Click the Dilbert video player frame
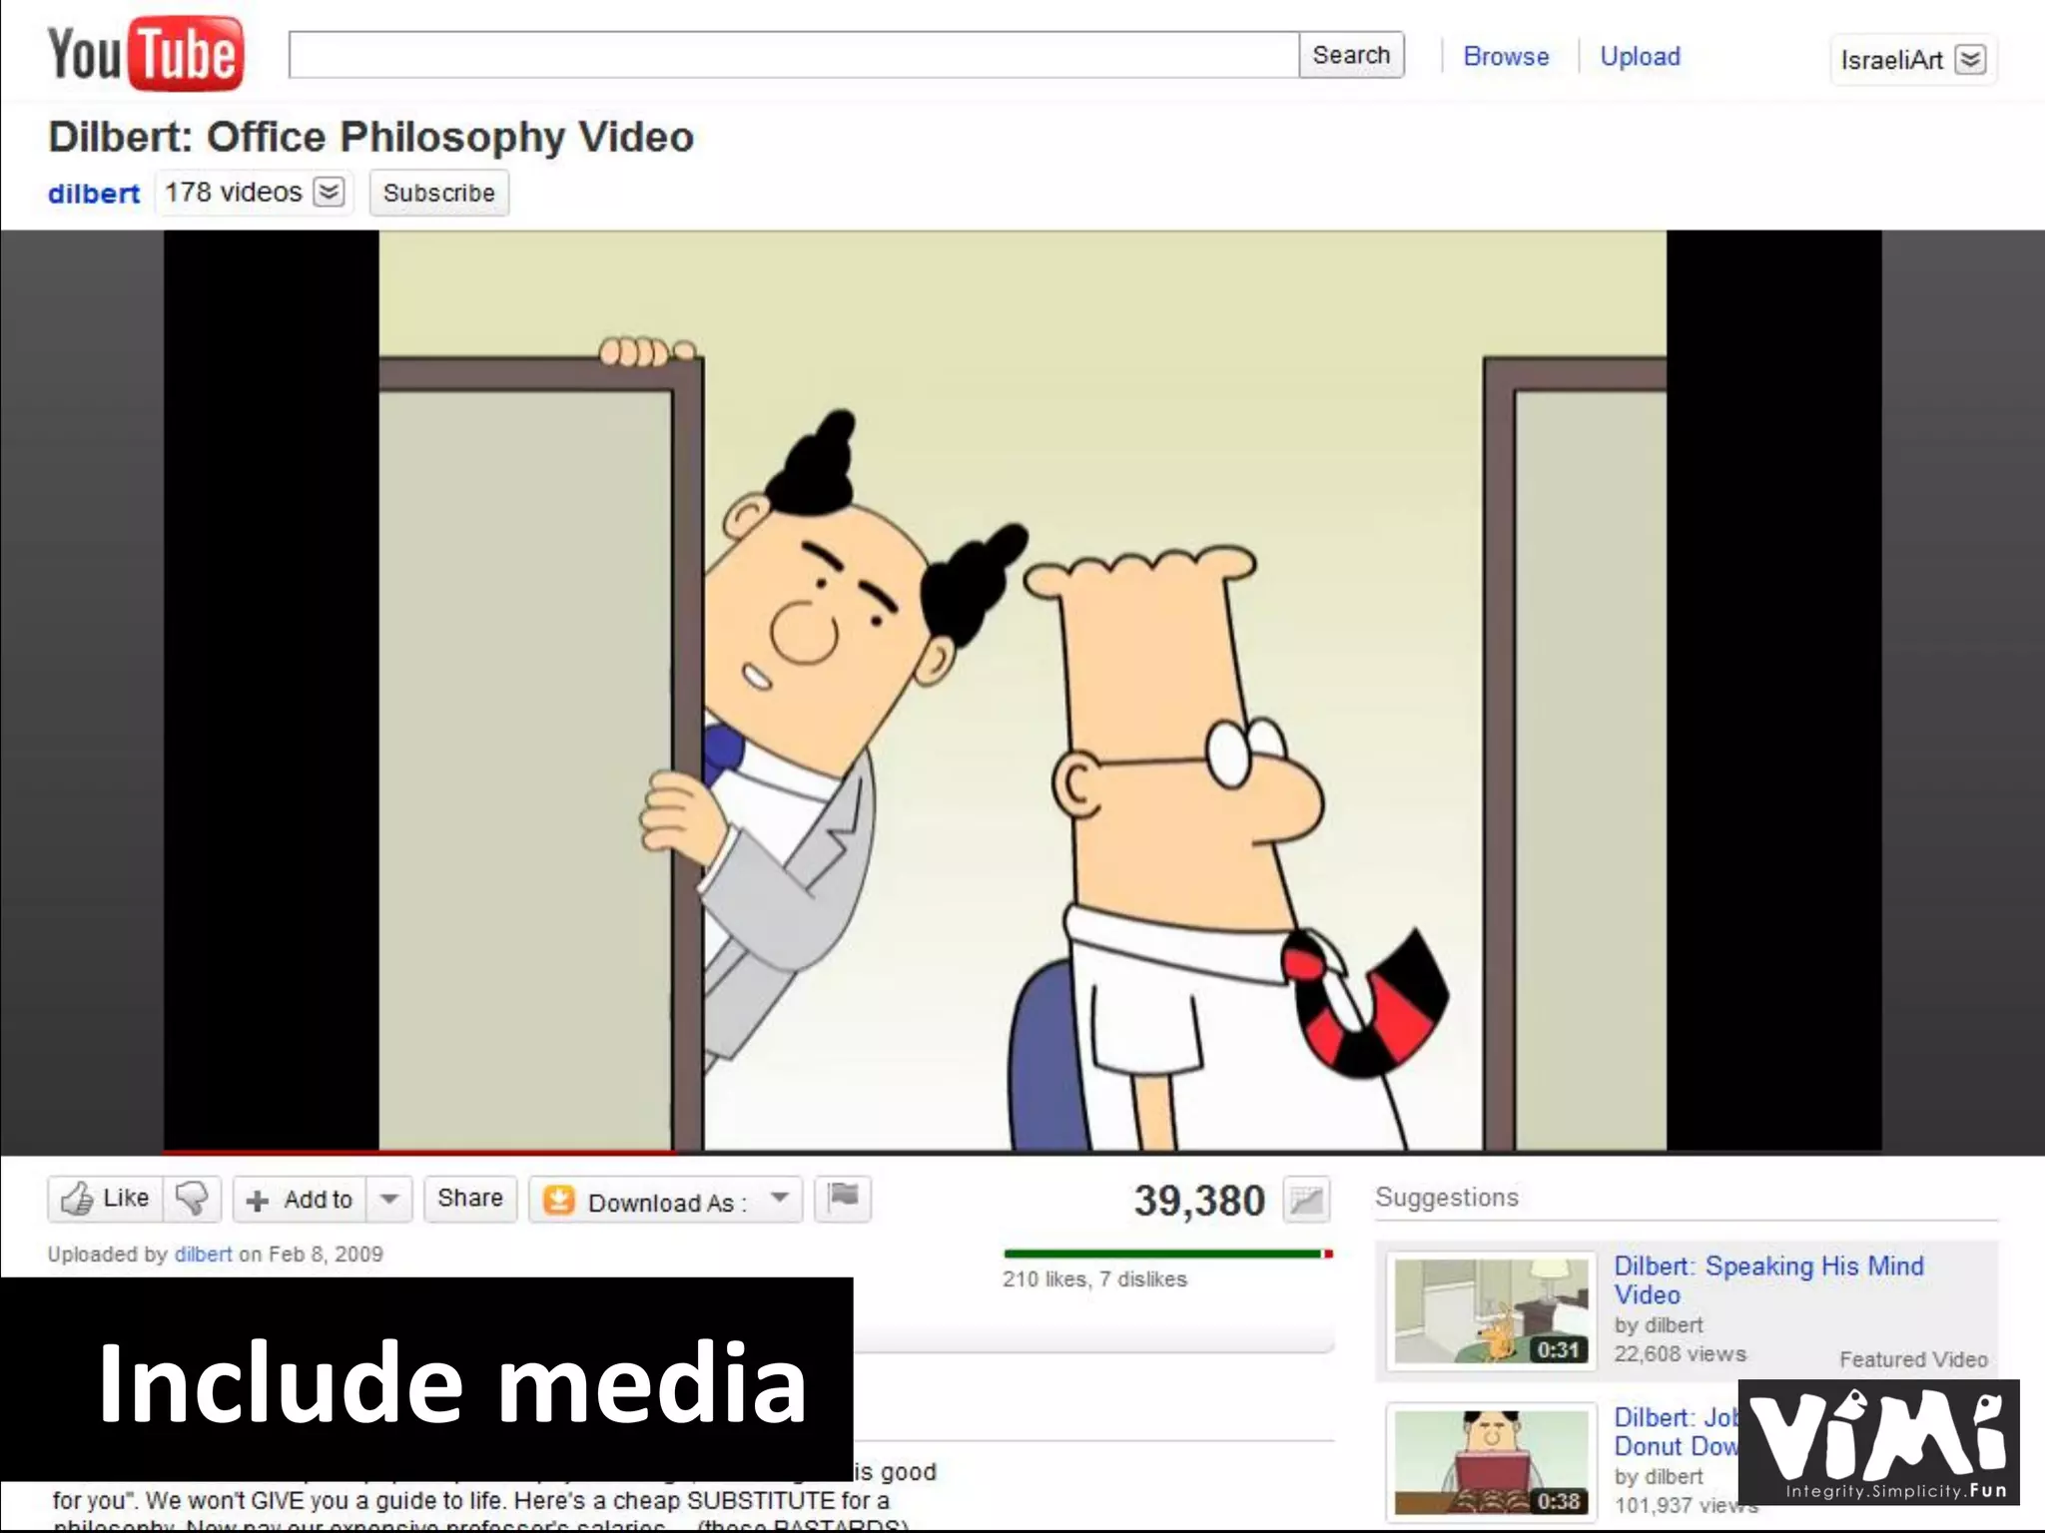The image size is (2045, 1533). [x=1022, y=691]
